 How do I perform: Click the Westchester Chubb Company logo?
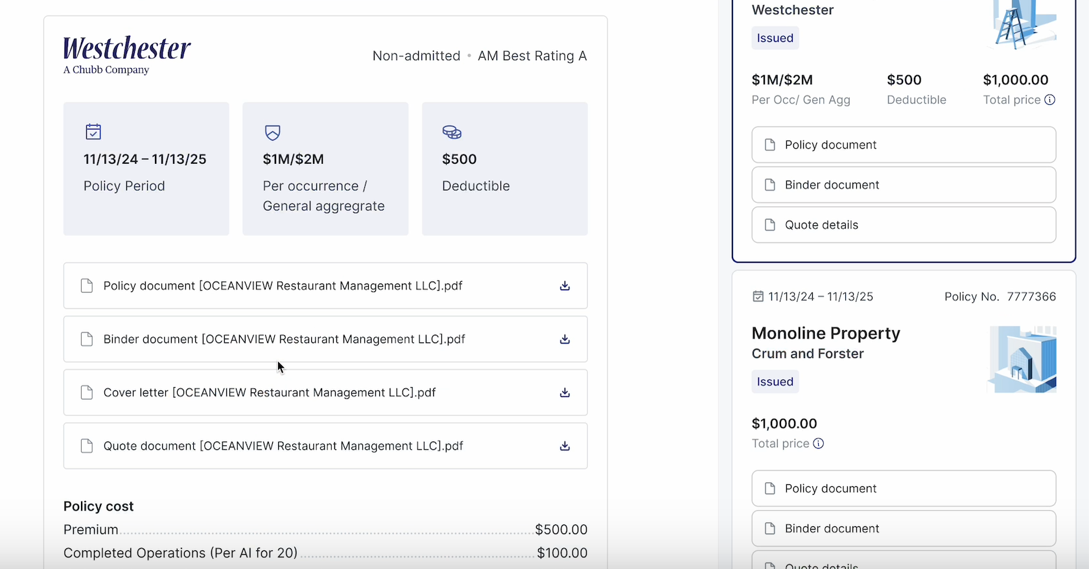click(x=126, y=55)
